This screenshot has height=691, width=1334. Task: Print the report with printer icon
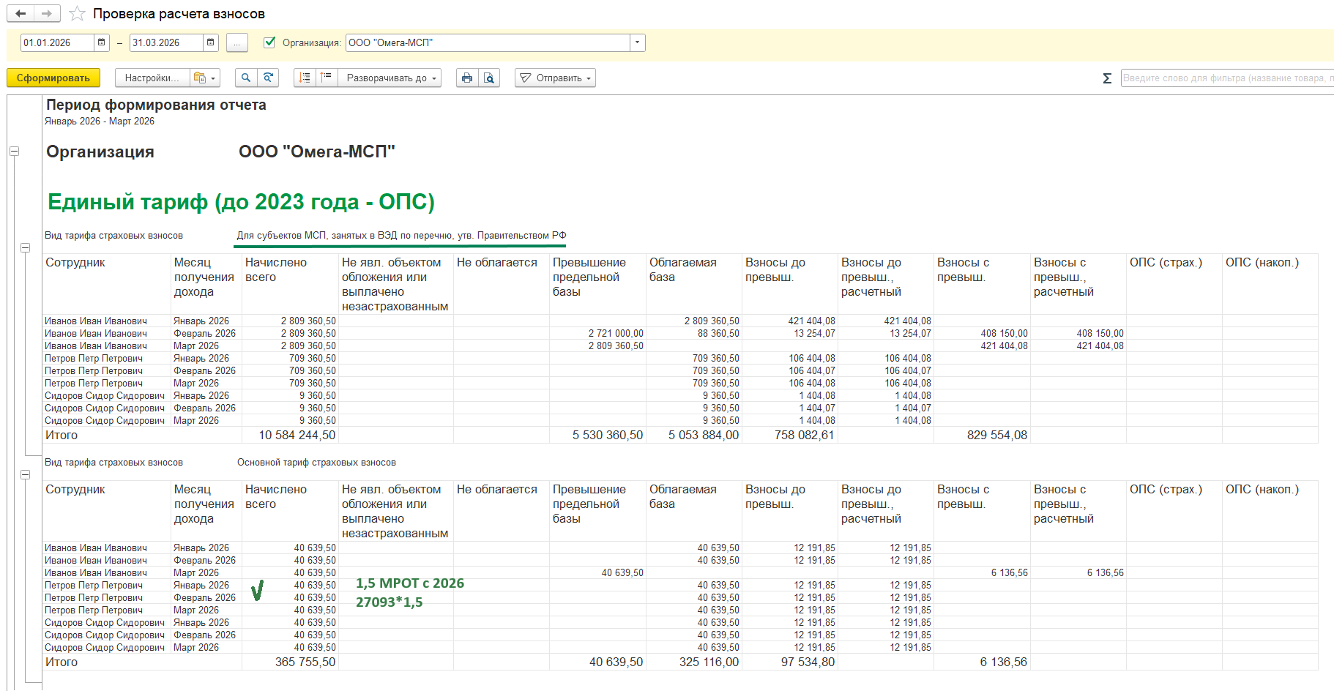(x=467, y=78)
